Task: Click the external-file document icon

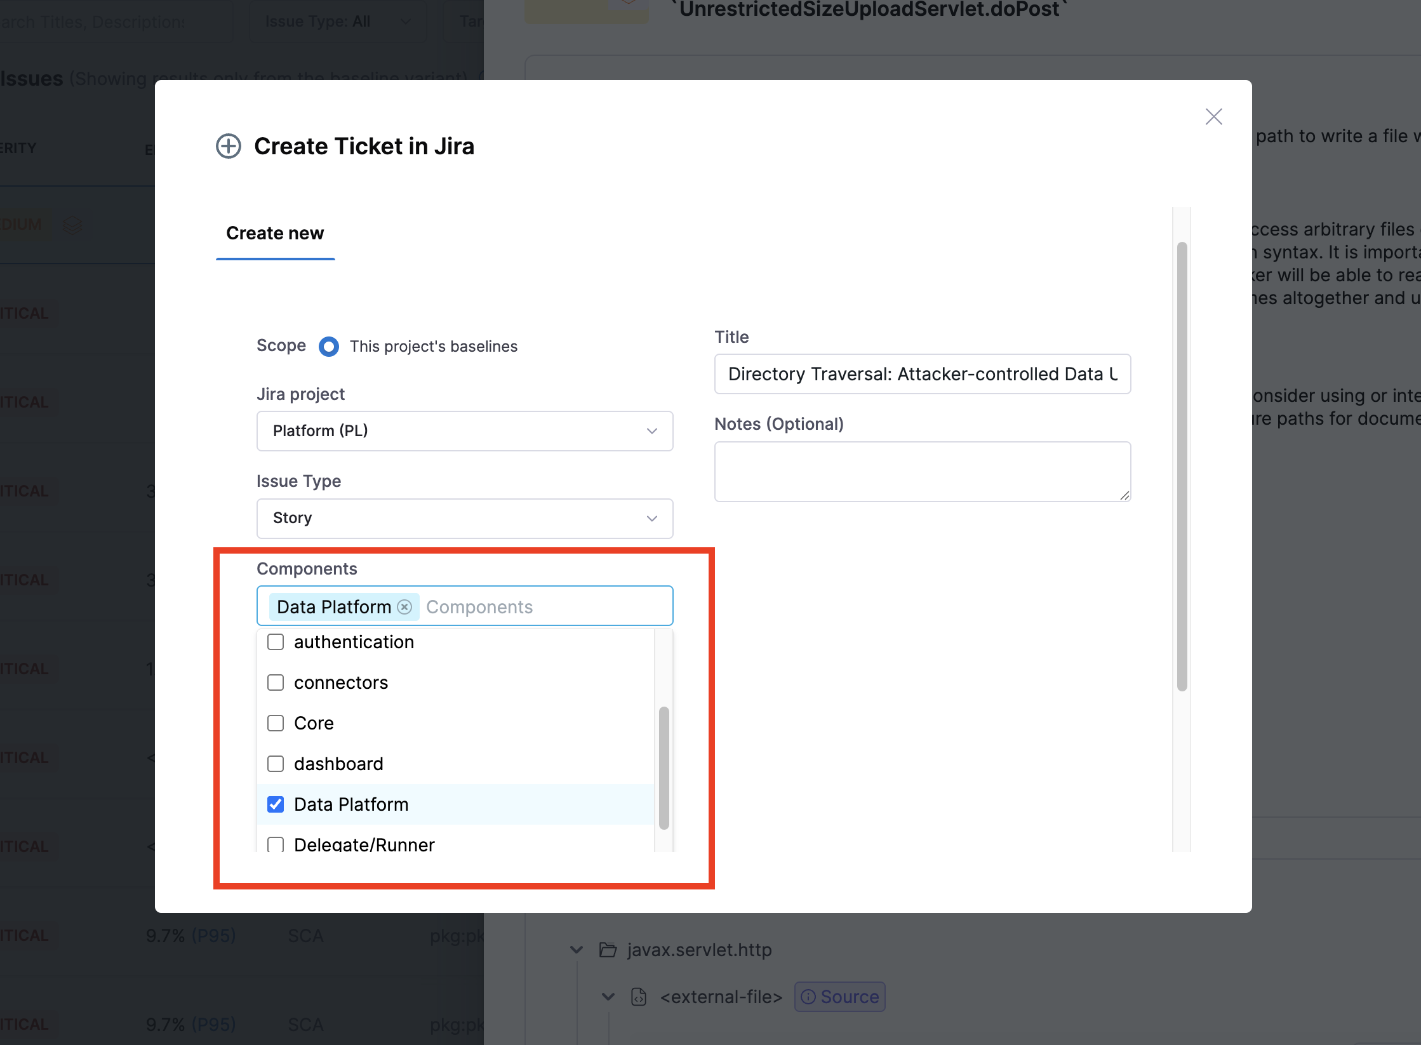Action: (x=639, y=997)
